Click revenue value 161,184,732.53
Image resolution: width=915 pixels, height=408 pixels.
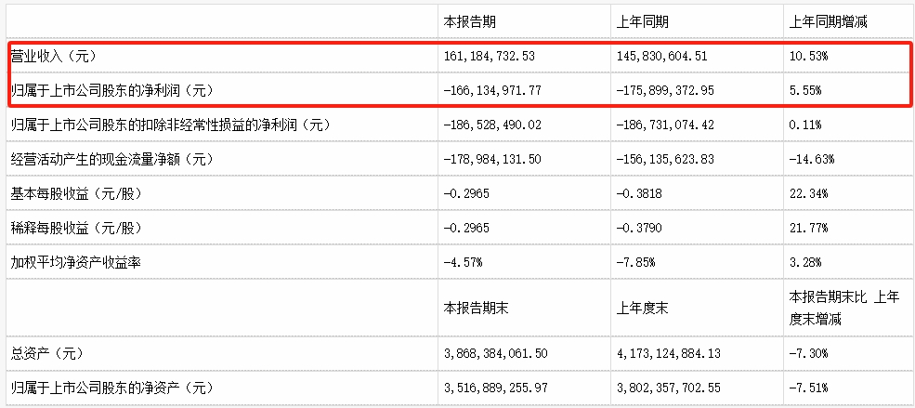(x=489, y=57)
